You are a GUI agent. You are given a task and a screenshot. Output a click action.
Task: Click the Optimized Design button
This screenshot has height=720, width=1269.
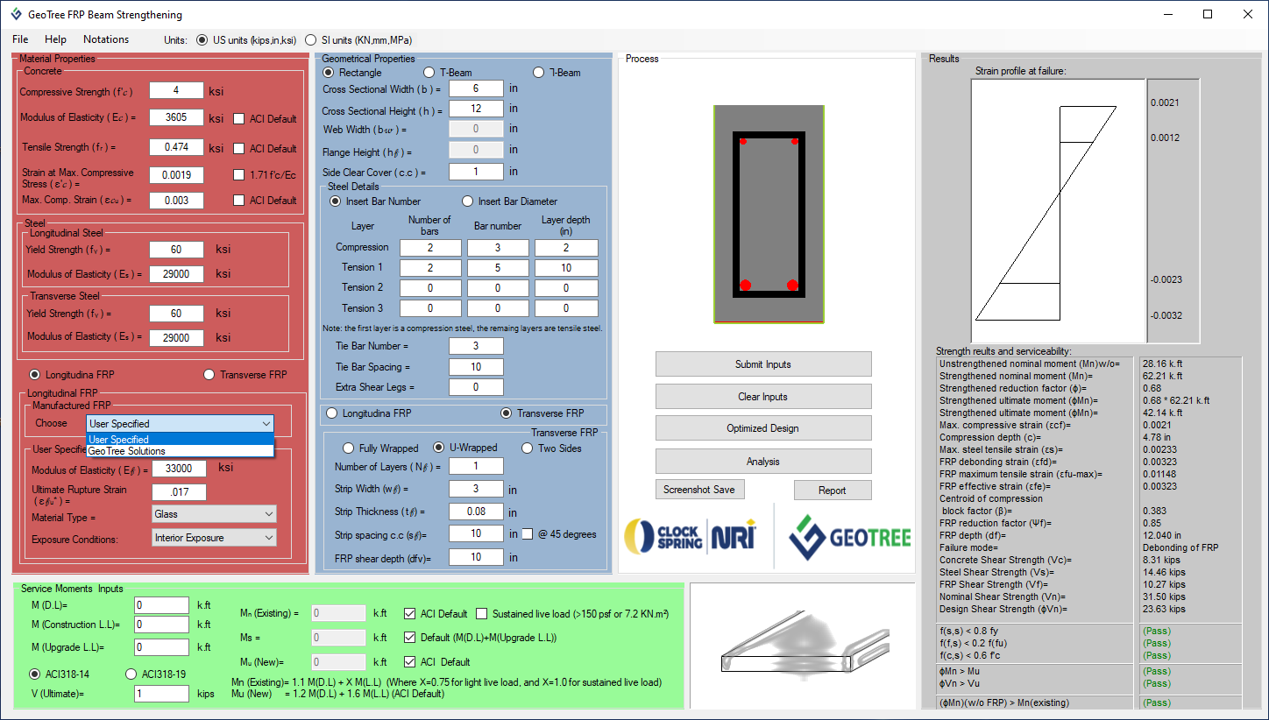tap(763, 428)
